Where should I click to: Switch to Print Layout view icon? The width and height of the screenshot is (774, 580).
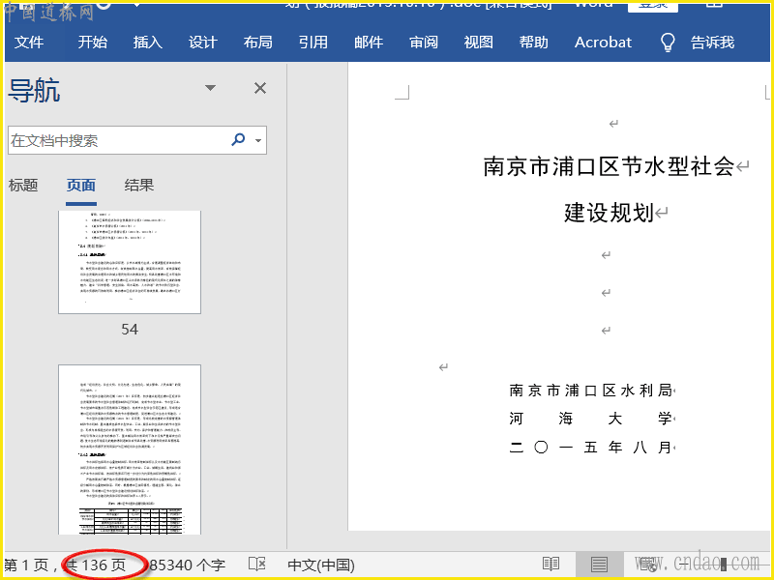(x=599, y=564)
